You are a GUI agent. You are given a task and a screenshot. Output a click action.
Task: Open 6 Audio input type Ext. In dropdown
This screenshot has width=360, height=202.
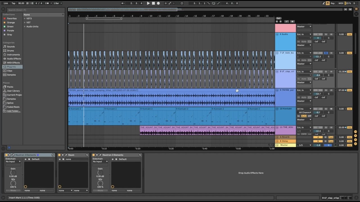click(x=304, y=34)
